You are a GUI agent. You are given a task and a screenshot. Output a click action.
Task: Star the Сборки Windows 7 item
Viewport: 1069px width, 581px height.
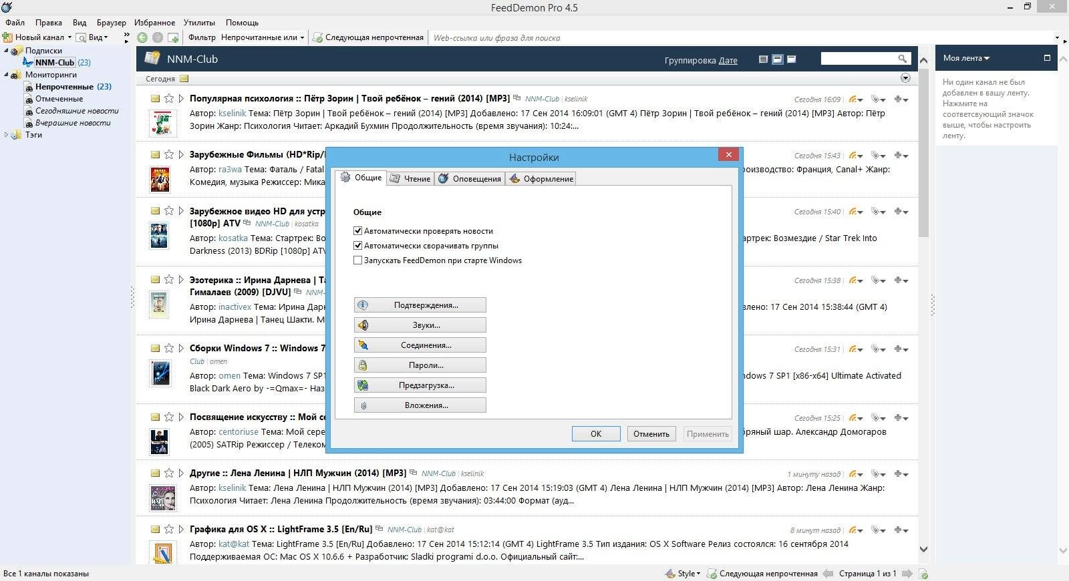pyautogui.click(x=169, y=348)
